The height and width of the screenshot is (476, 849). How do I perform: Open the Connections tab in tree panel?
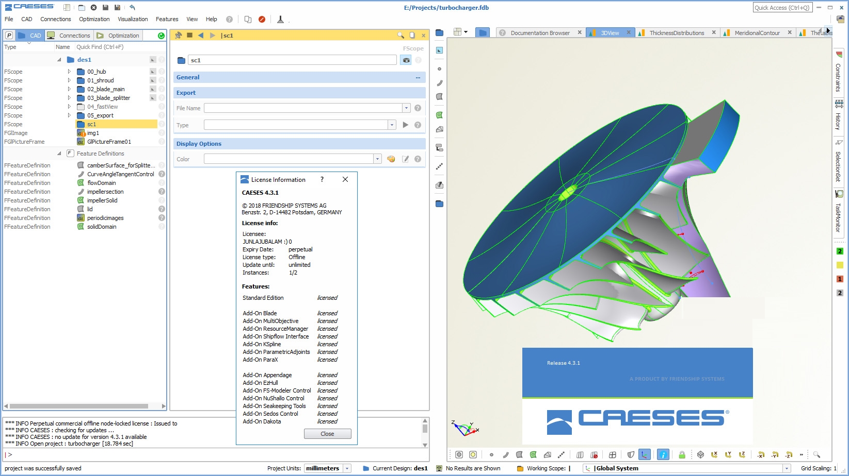[x=69, y=36]
